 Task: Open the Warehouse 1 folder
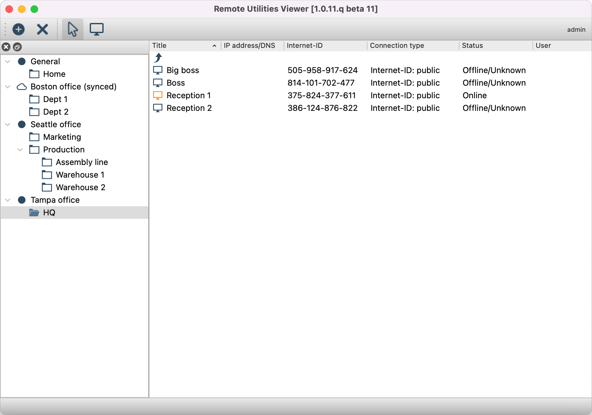click(x=80, y=175)
